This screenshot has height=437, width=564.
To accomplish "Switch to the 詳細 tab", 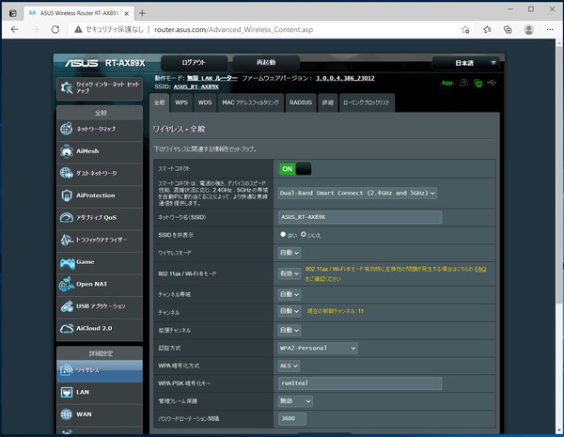I will point(328,102).
